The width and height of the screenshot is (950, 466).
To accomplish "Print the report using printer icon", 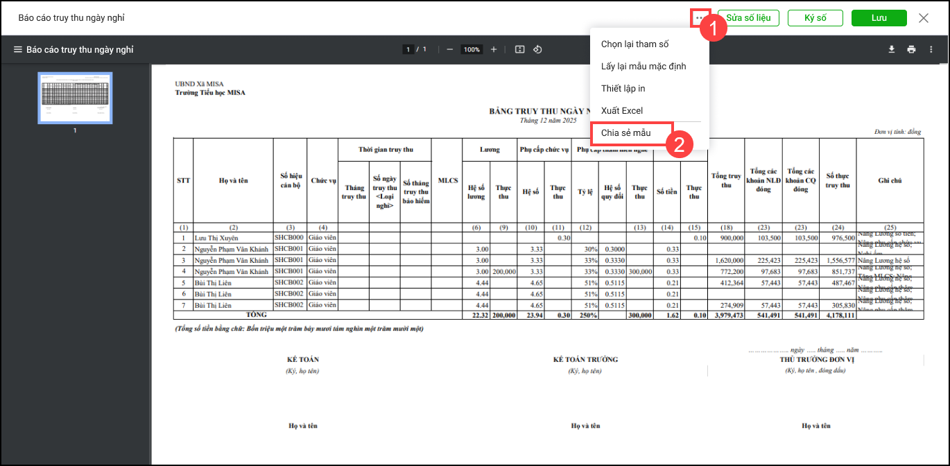I will point(911,50).
